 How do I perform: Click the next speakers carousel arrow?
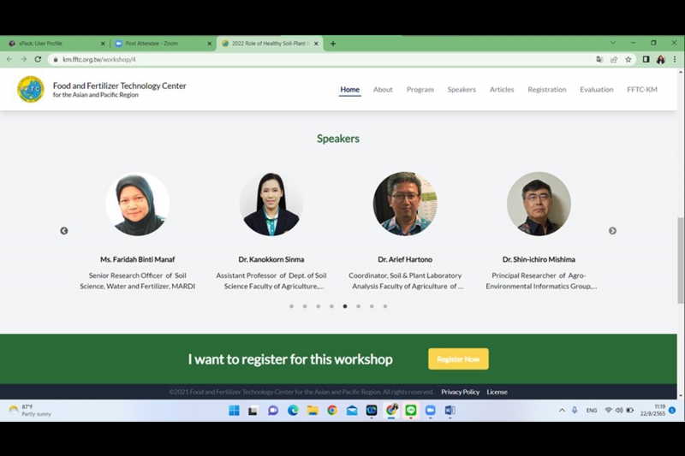612,231
